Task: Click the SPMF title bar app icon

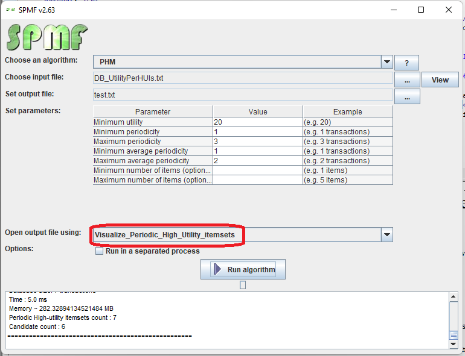Action: tap(10, 10)
